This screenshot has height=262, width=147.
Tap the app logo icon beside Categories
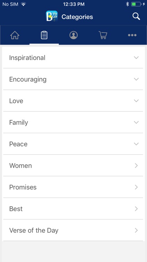tap(52, 16)
